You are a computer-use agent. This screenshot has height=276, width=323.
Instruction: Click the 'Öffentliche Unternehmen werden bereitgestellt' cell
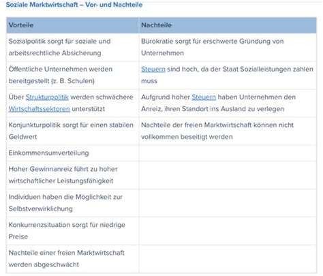pos(73,75)
